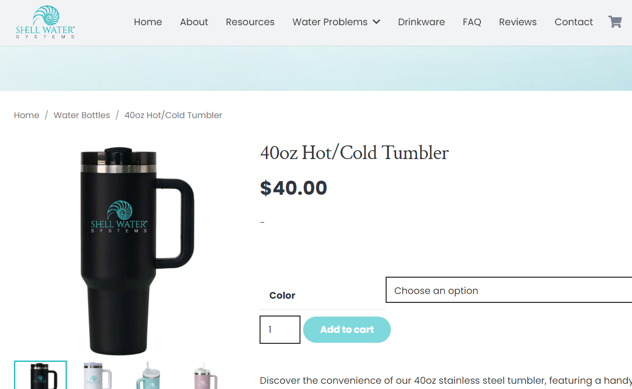Image resolution: width=632 pixels, height=389 pixels.
Task: Expand the Water Problems chevron
Action: pyautogui.click(x=376, y=22)
